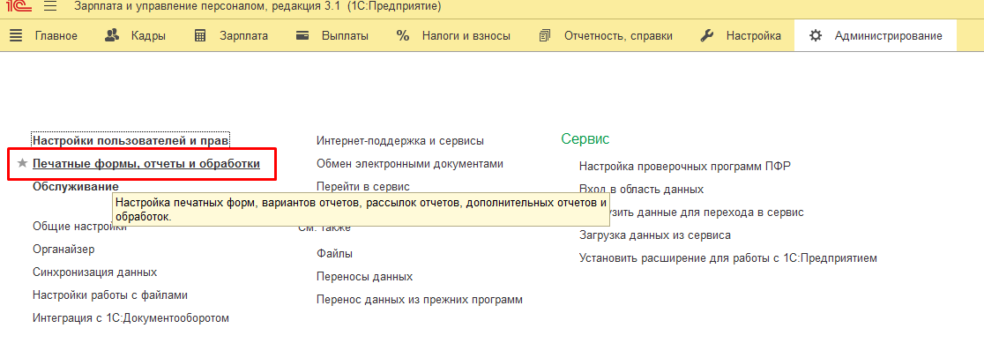This screenshot has width=984, height=343.
Task: Toggle favorite star next to Печатные формы
Action: tap(22, 164)
